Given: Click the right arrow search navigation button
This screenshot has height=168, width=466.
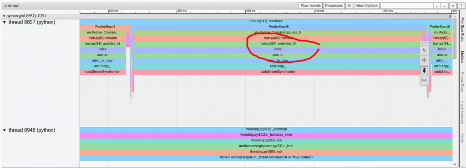Looking at the screenshot, I should click(444, 5).
